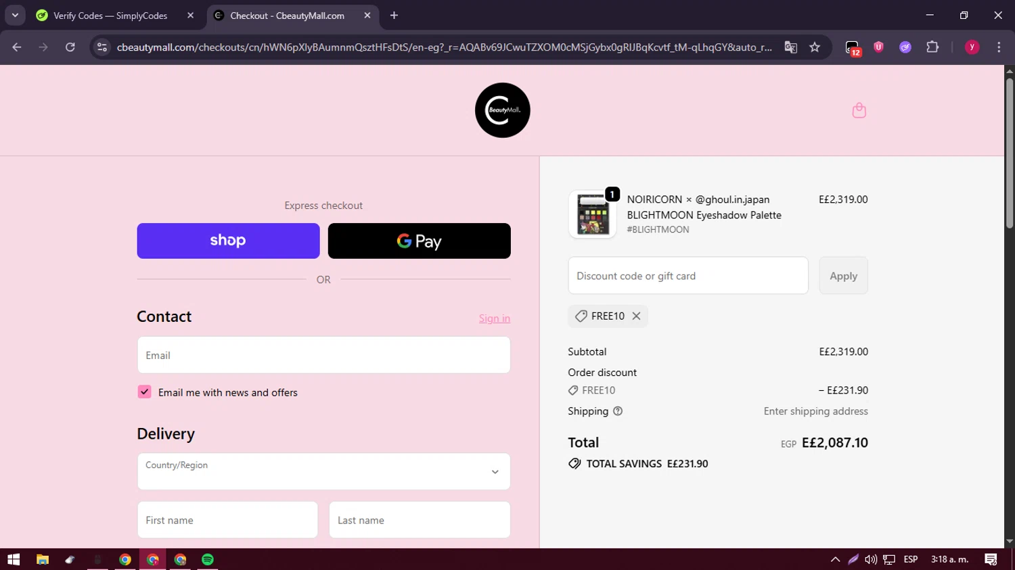Open site information icon in address bar
Image resolution: width=1015 pixels, height=570 pixels.
[x=102, y=47]
